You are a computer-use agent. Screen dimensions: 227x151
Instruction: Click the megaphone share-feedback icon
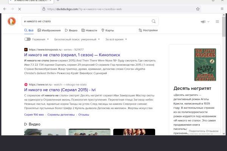pos(204,22)
